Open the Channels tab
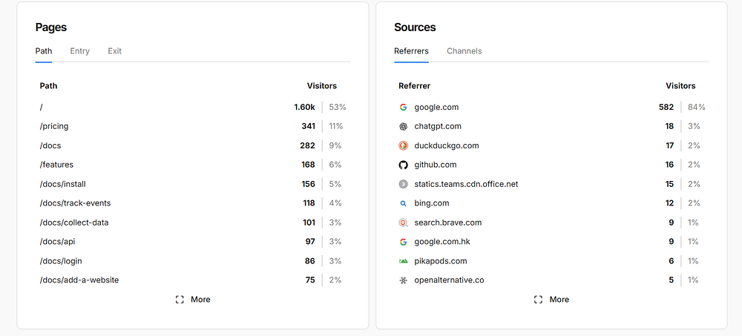Viewport: 742px width, 336px height. (x=464, y=51)
